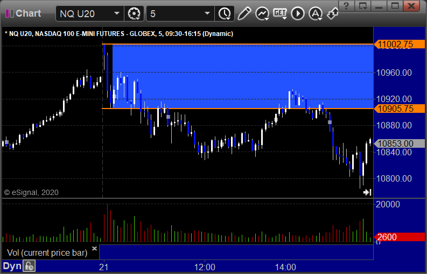427x274 pixels.
Task: Open the time template clock icon
Action: point(225,13)
